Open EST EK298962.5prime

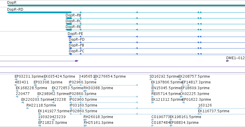(53, 94)
